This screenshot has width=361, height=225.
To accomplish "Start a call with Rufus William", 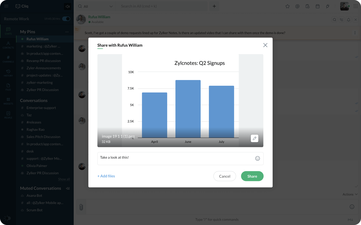I will [342, 20].
